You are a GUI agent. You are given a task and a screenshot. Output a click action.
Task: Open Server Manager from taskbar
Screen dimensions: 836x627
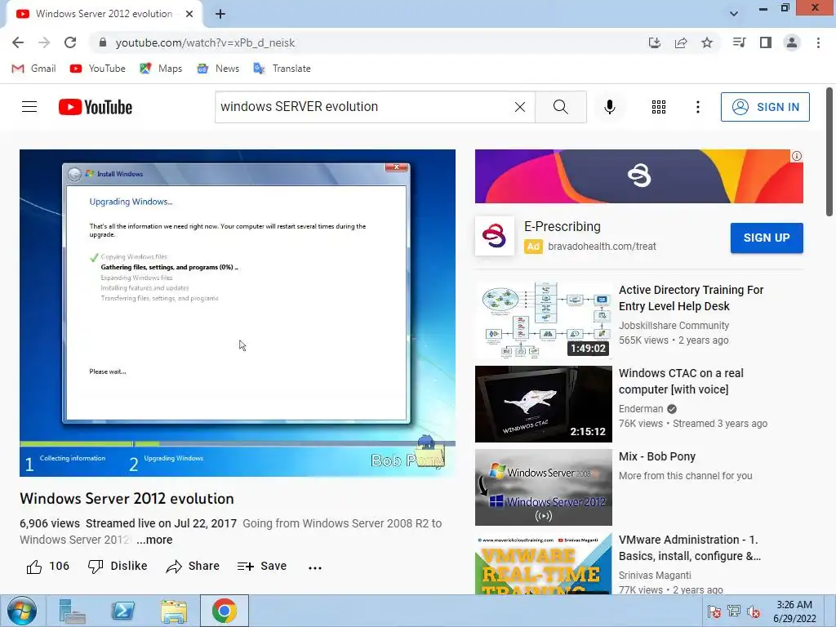tap(72, 611)
